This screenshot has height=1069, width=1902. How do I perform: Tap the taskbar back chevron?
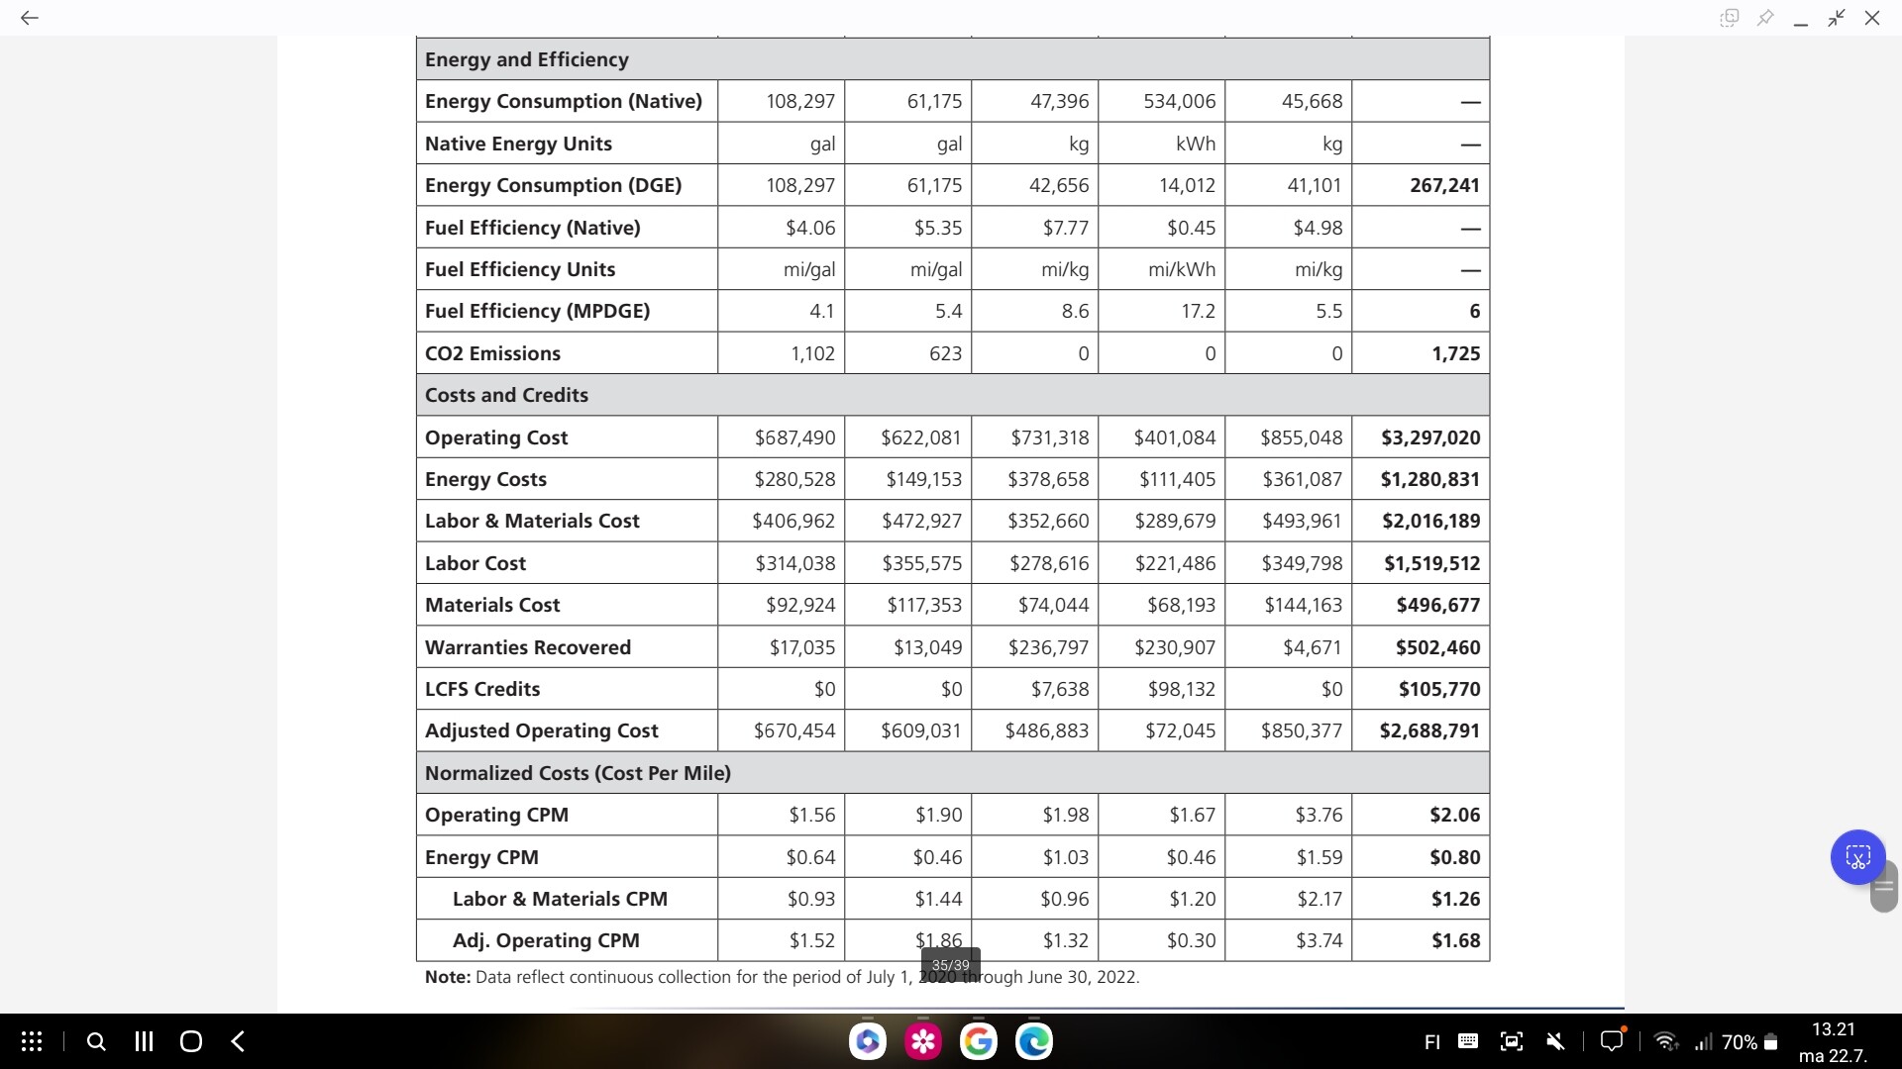point(238,1041)
